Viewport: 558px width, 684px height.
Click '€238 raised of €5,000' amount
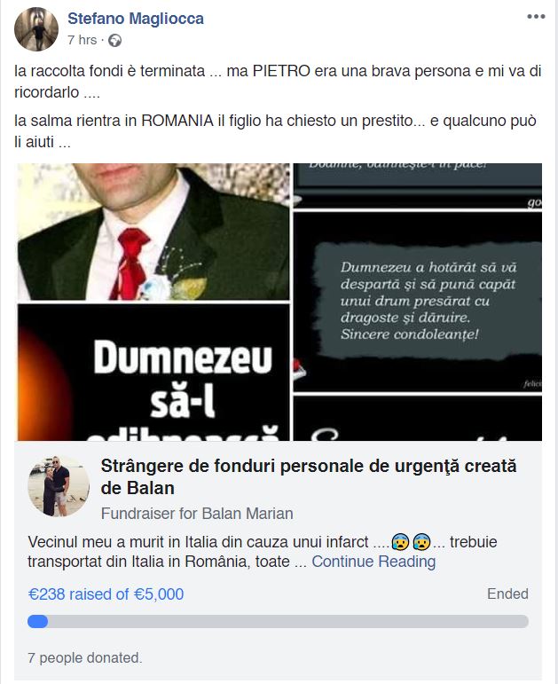106,594
